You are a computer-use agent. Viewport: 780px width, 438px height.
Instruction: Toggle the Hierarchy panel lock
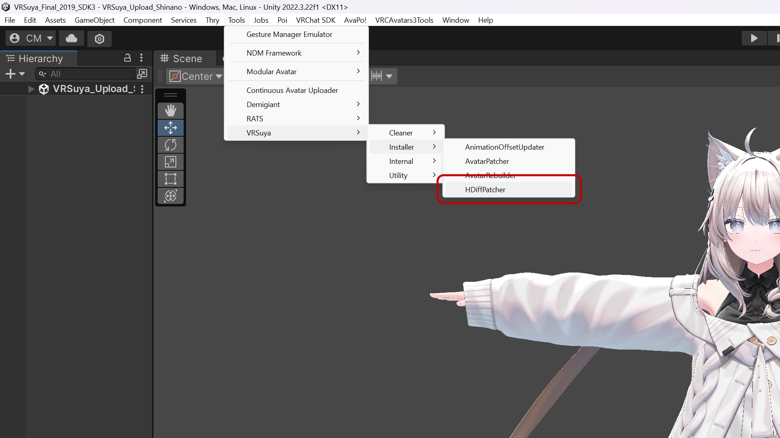(128, 58)
